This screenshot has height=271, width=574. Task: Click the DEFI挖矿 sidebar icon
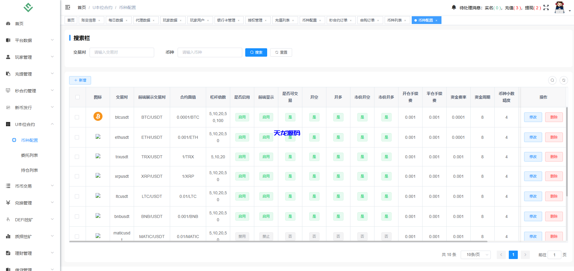[x=8, y=219]
